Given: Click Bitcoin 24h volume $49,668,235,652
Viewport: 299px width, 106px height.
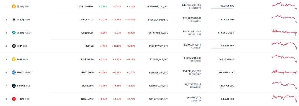Looking at the screenshot, I should (x=191, y=5).
